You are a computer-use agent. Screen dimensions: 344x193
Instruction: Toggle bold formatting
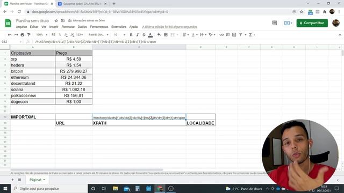pyautogui.click(x=131, y=35)
